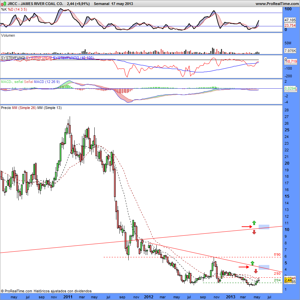This screenshot has height=300, width=300.
Task: Click the 15 price axis label
Action: [x=287, y=196]
